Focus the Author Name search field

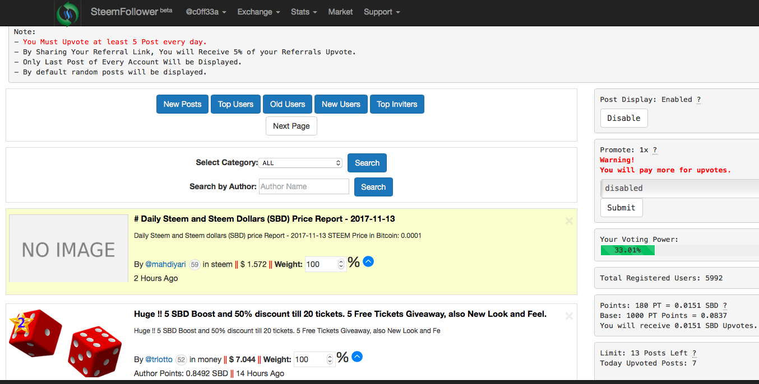point(304,186)
